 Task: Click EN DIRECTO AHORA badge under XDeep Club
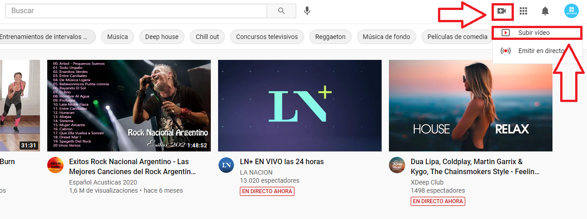[438, 201]
